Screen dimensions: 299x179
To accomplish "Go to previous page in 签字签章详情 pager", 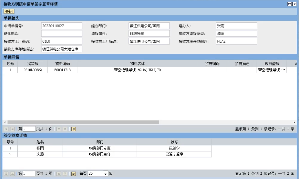I will [12, 174].
